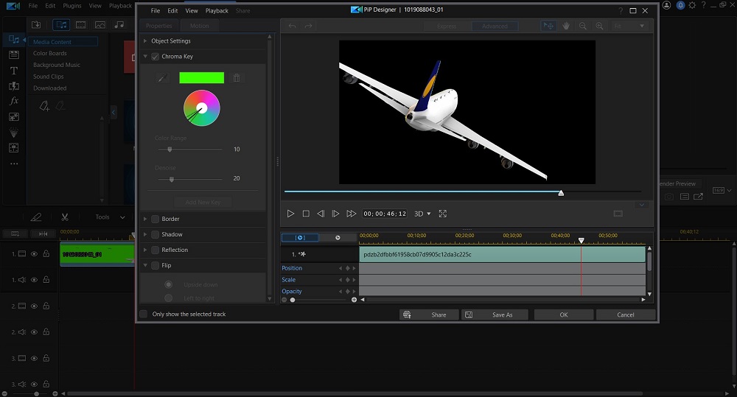Click the trash icon beside green swatch
This screenshot has height=397, width=737.
(x=236, y=78)
